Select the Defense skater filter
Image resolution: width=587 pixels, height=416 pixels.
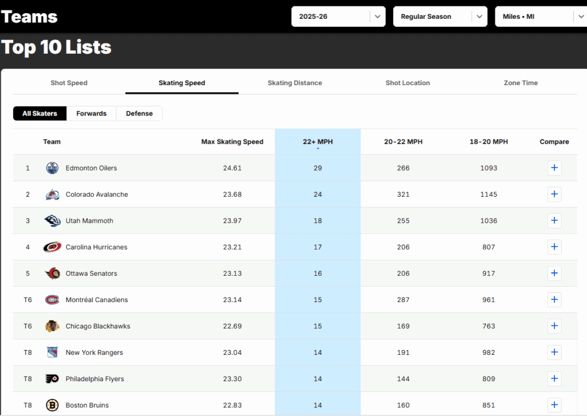(139, 113)
